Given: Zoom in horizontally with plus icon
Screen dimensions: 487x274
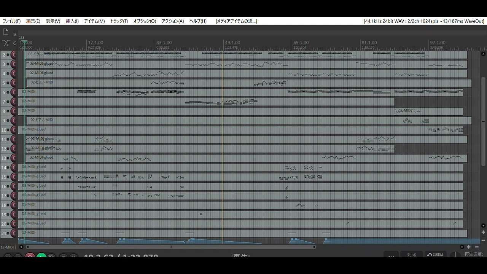Looking at the screenshot, I should (469, 247).
